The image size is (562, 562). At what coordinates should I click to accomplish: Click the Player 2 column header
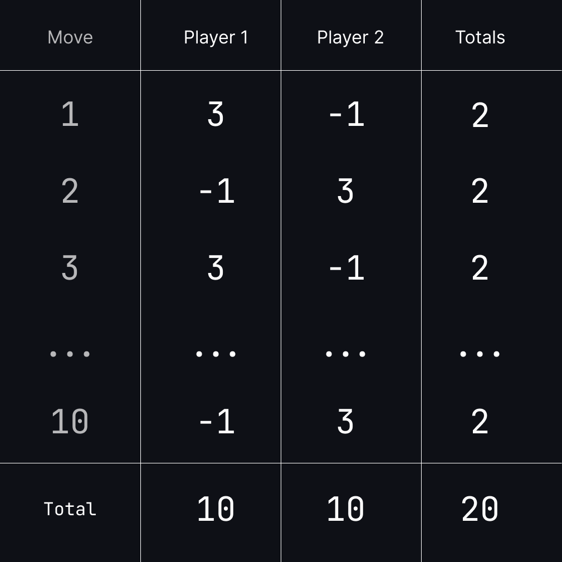350,37
